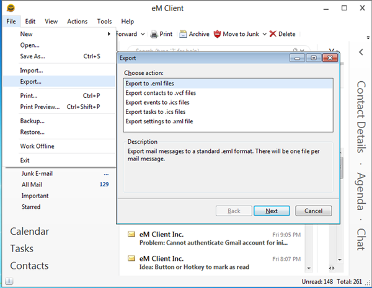The height and width of the screenshot is (288, 372).
Task: Click the Export dialog maximize button
Action: point(314,58)
